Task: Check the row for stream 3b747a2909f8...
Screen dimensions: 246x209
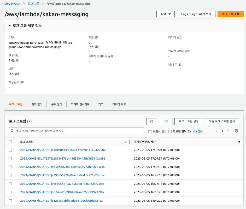Action: point(10,192)
